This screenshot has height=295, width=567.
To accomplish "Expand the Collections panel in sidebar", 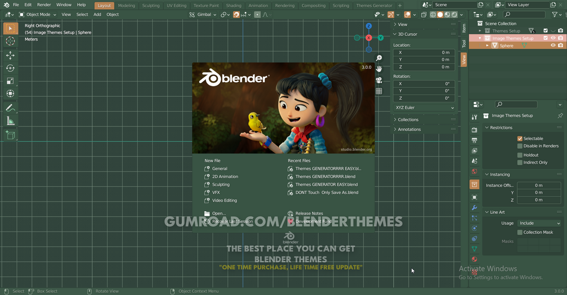I will click(408, 120).
